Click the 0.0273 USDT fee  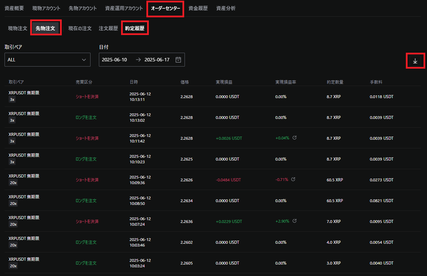click(382, 180)
